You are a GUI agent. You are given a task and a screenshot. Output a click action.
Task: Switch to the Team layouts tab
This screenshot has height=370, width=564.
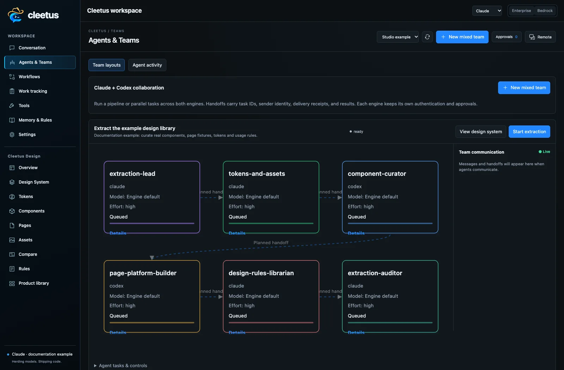106,65
